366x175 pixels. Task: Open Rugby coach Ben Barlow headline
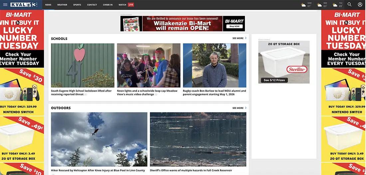214,92
